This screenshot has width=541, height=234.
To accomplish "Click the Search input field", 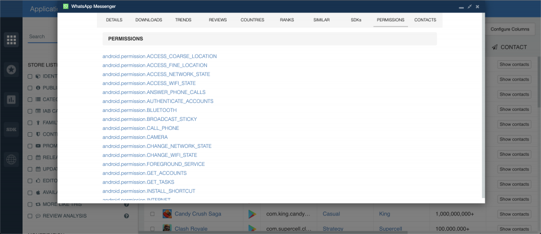I will pyautogui.click(x=42, y=37).
